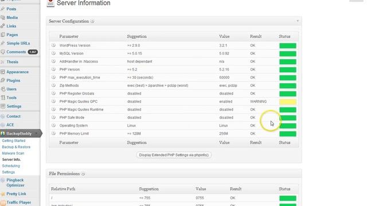
Task: Click the Traffic Player sidebar icon
Action: pyautogui.click(x=2, y=203)
